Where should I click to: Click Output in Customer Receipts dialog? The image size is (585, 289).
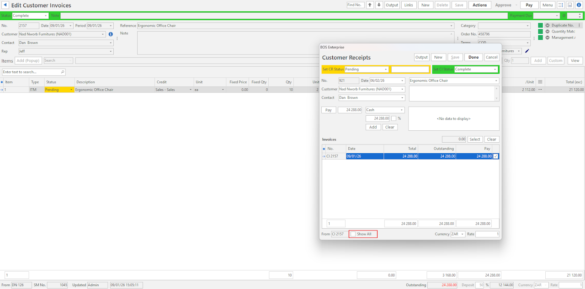click(421, 57)
